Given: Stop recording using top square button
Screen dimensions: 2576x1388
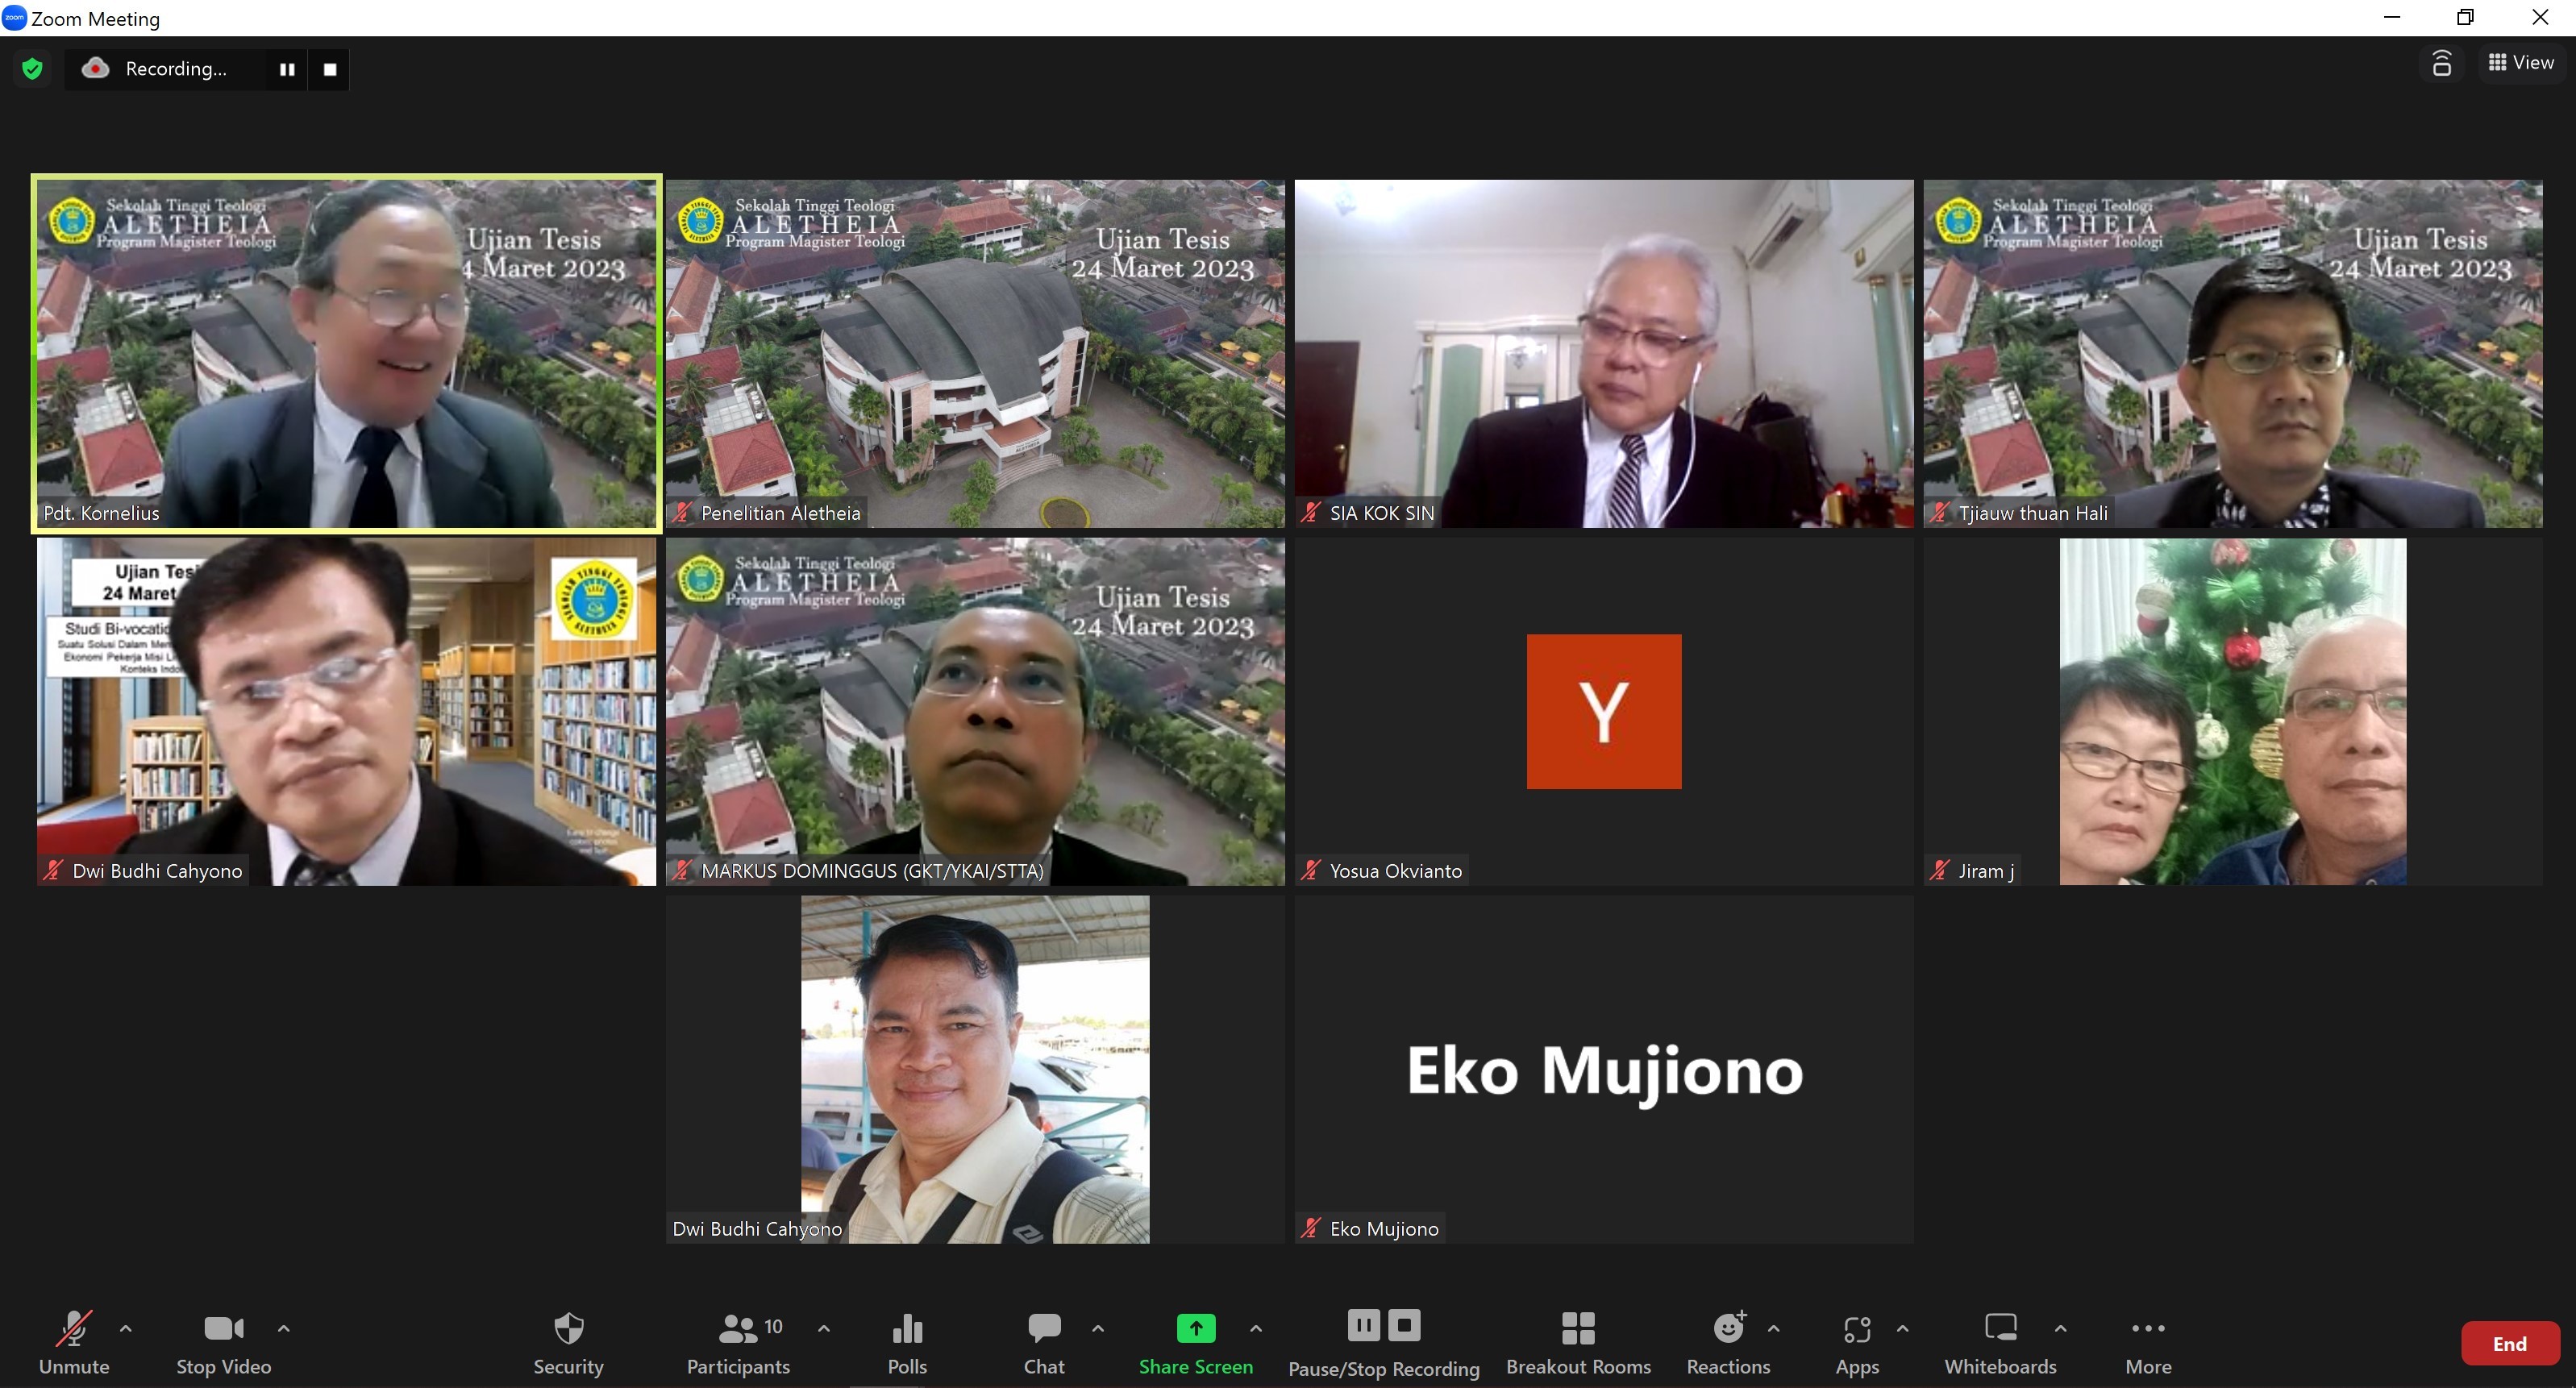Looking at the screenshot, I should tap(330, 69).
